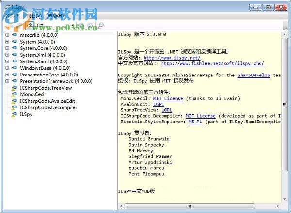Click the horizontal scrollbar right arrow
Viewport: 291px width, 213px height.
277,206
